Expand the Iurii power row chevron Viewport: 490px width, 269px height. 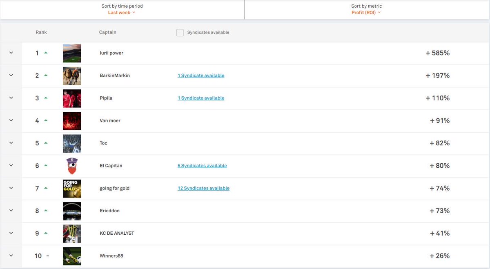point(11,53)
